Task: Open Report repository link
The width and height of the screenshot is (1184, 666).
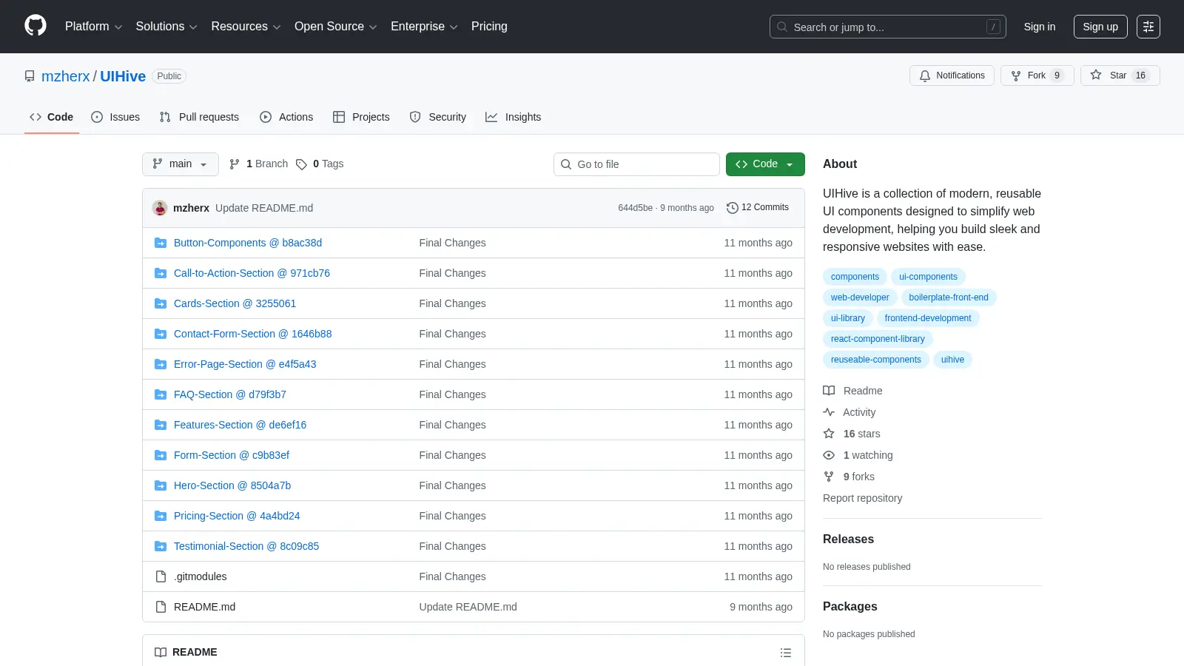Action: coord(862,498)
